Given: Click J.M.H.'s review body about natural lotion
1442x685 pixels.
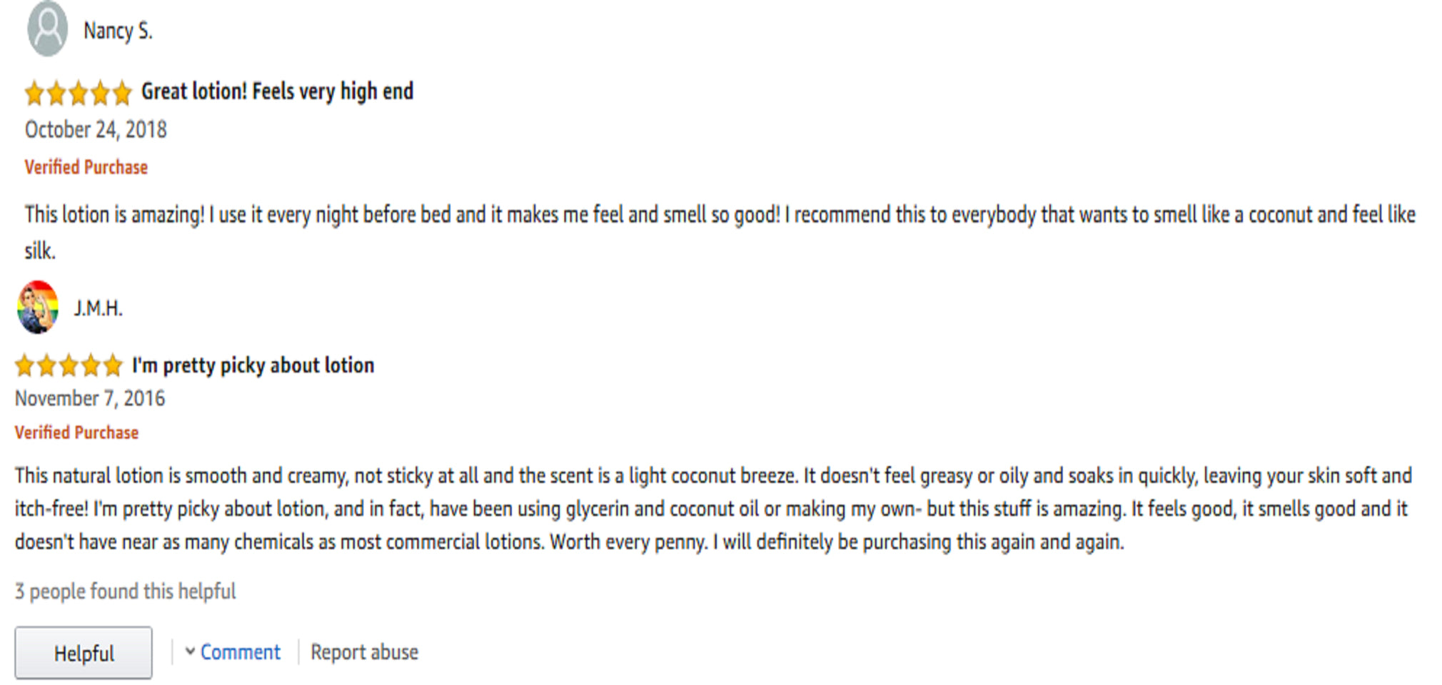Looking at the screenshot, I should point(714,509).
